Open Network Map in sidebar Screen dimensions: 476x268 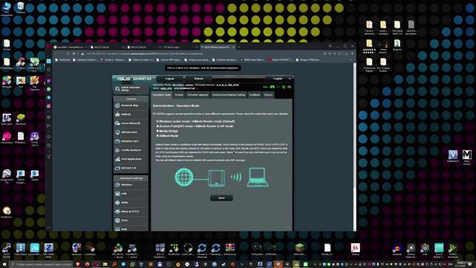[131, 105]
